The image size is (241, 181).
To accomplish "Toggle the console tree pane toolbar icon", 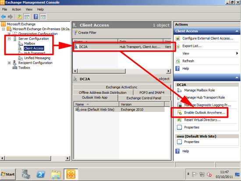I will pos(27,17).
